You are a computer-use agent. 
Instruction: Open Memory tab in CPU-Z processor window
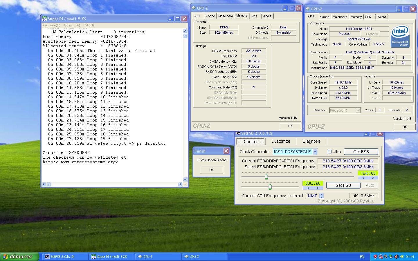point(356,17)
